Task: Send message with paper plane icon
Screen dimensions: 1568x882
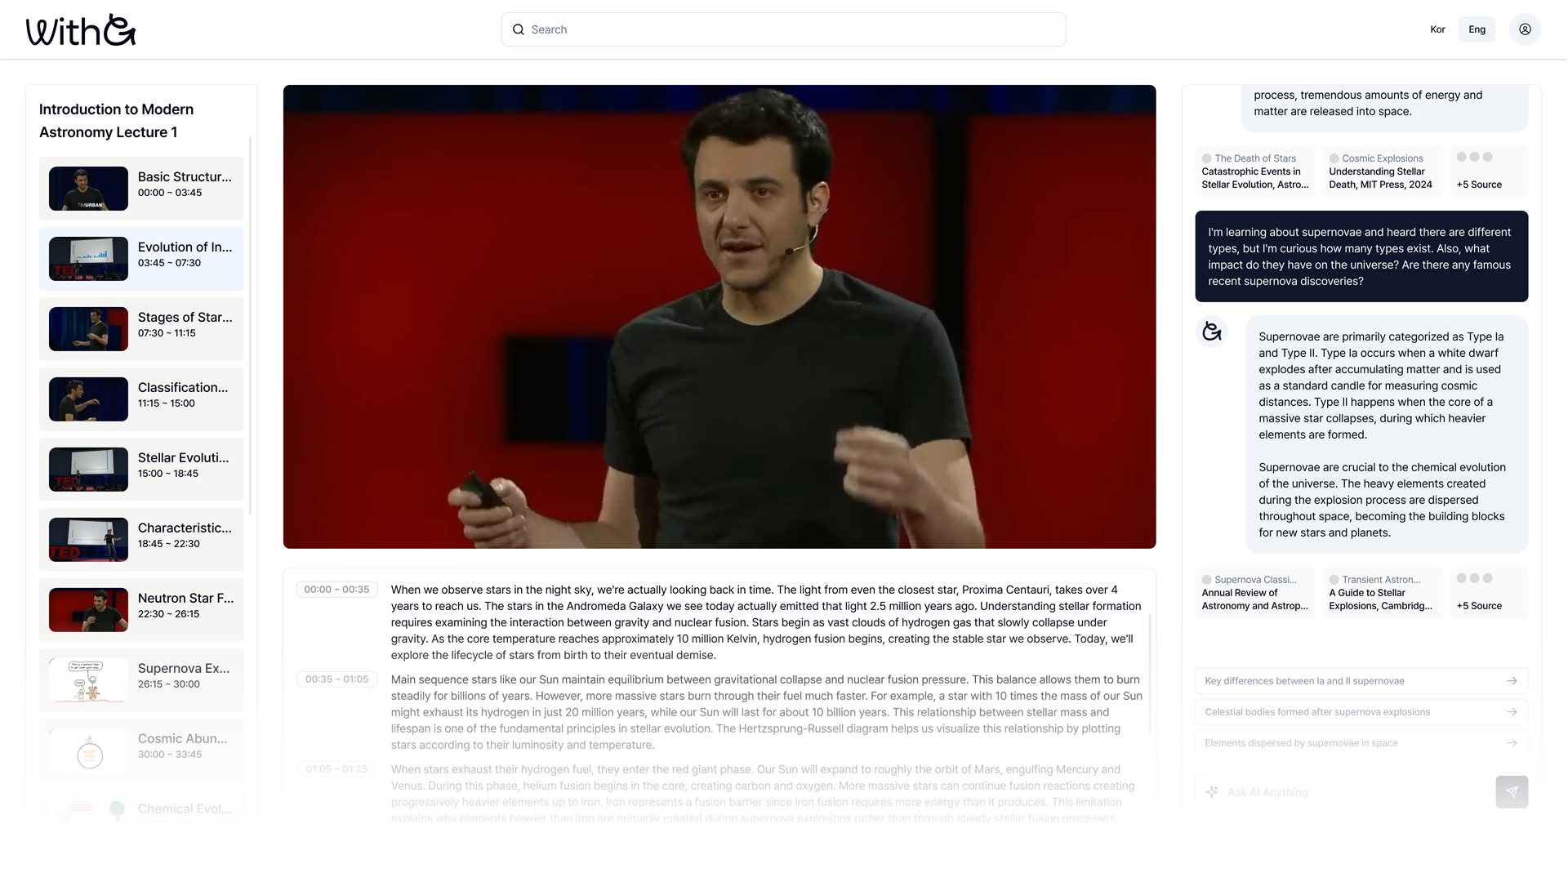Action: (1512, 792)
